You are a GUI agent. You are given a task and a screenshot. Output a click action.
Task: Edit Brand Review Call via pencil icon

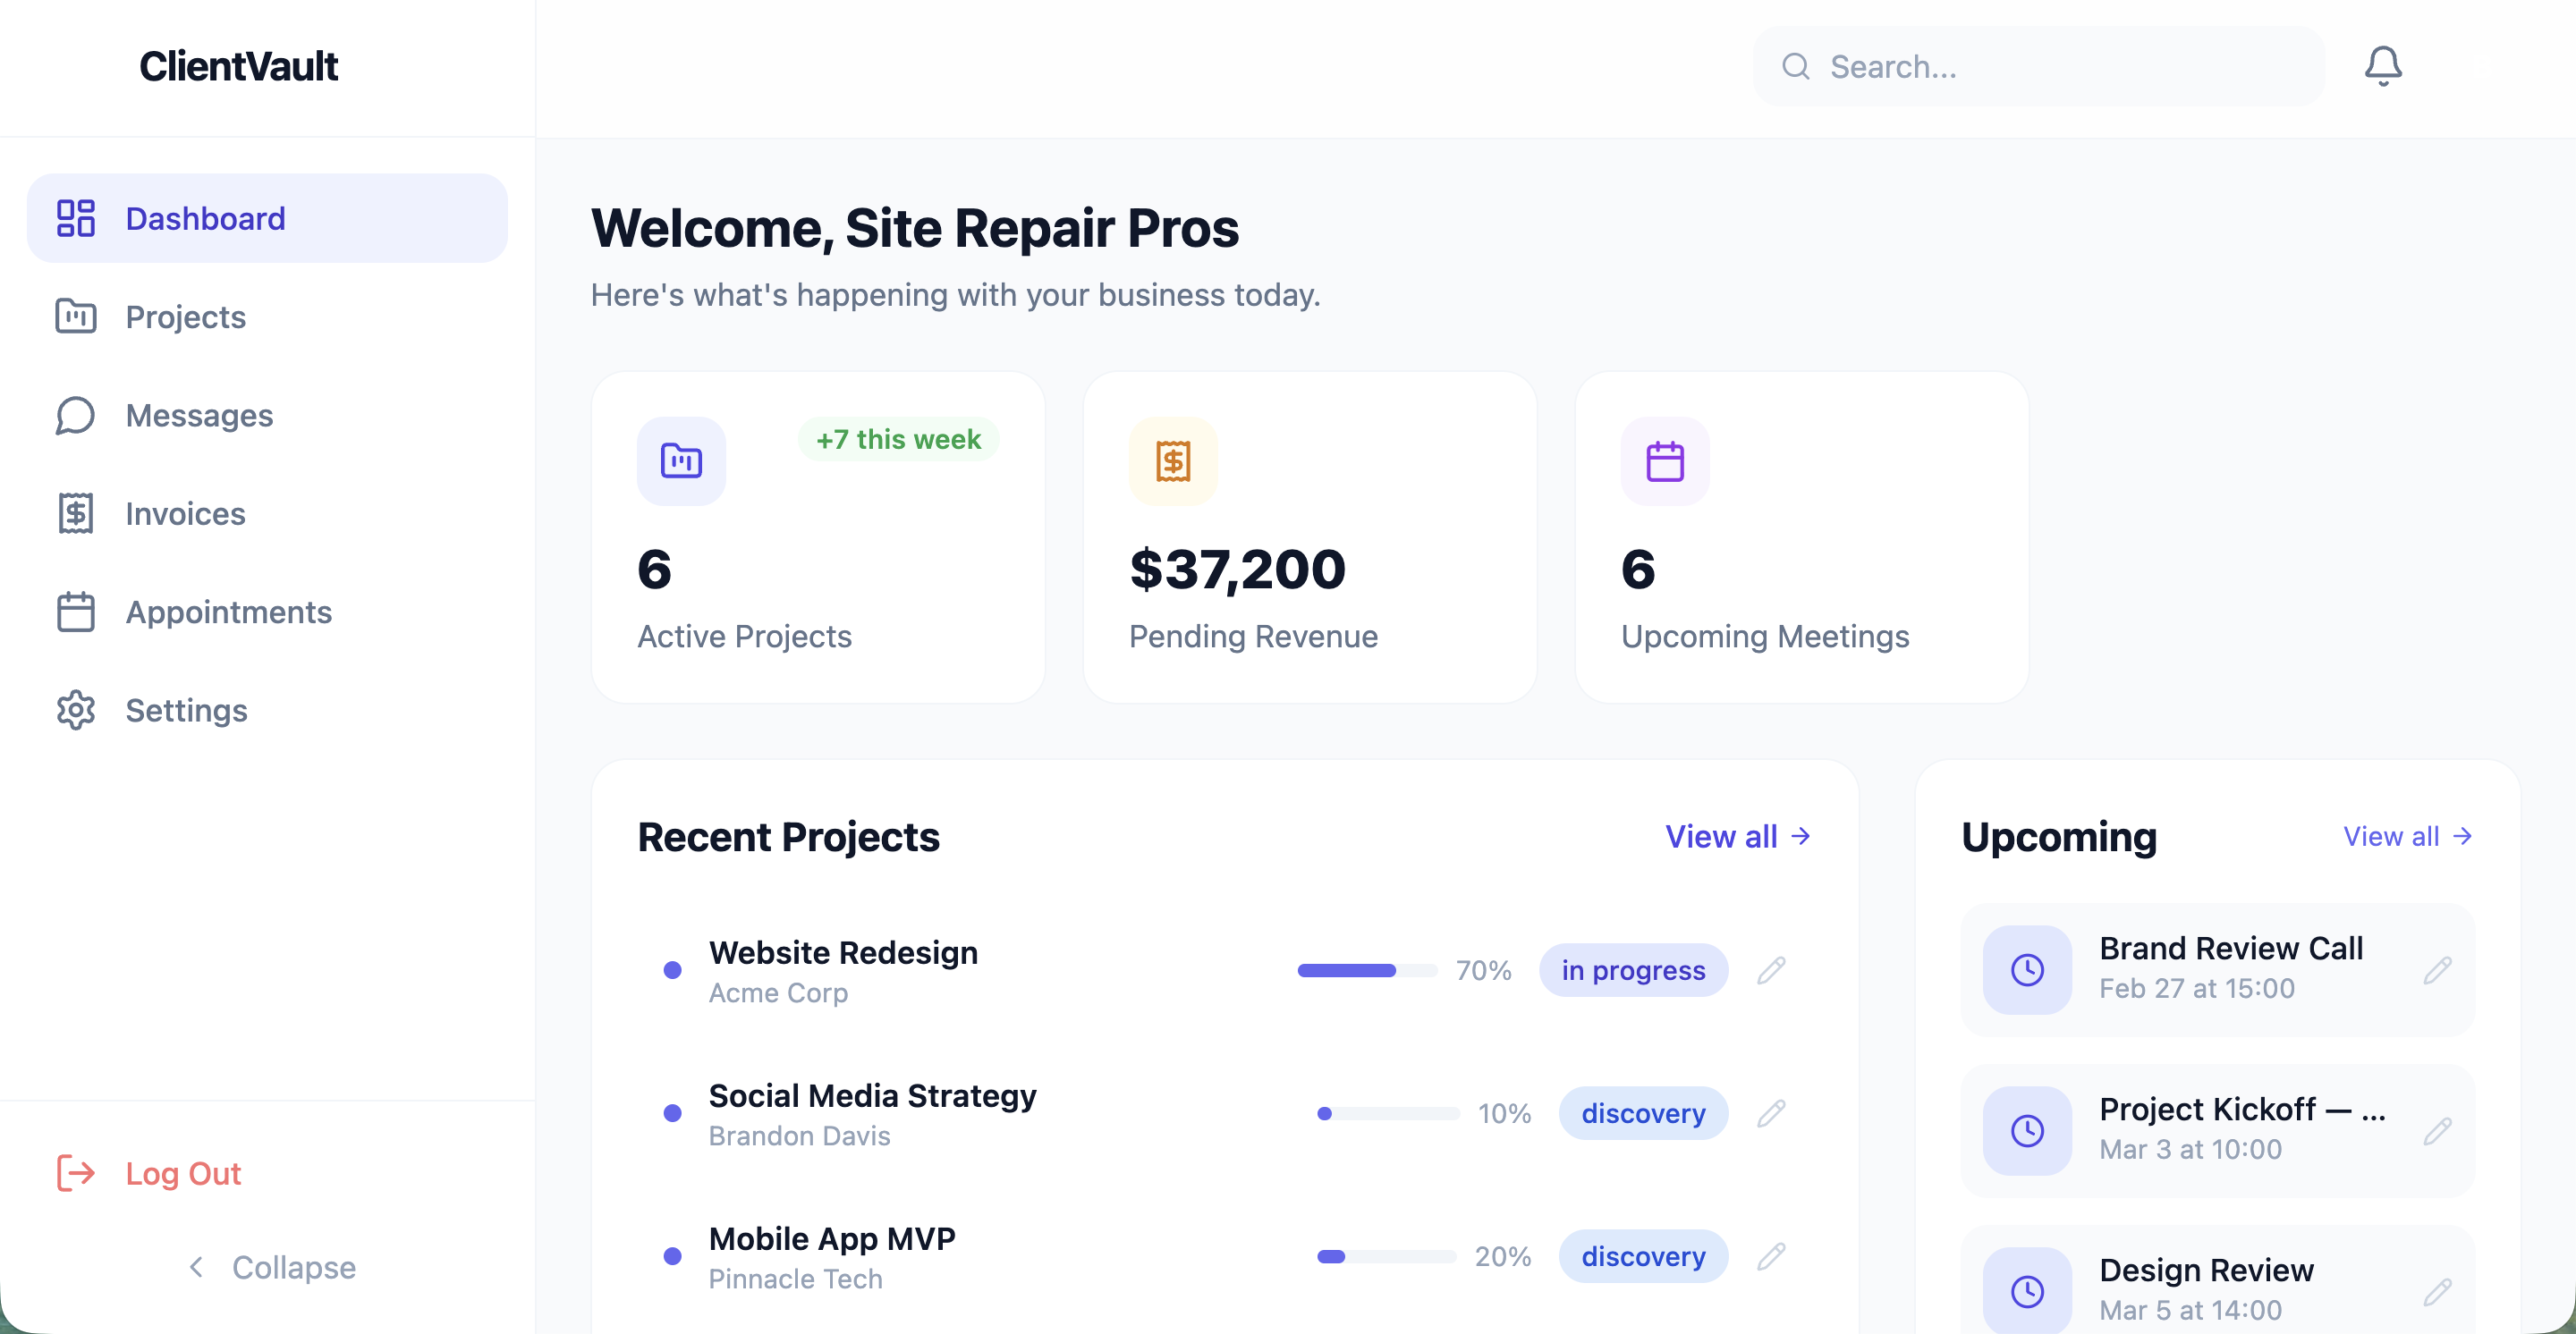[2437, 969]
